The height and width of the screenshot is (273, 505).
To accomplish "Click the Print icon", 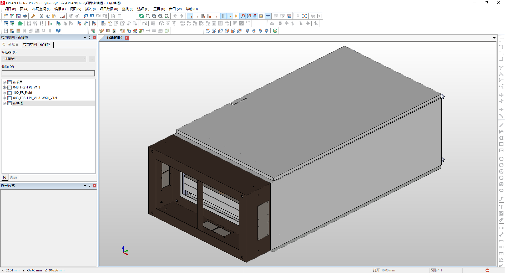I will [24, 16].
